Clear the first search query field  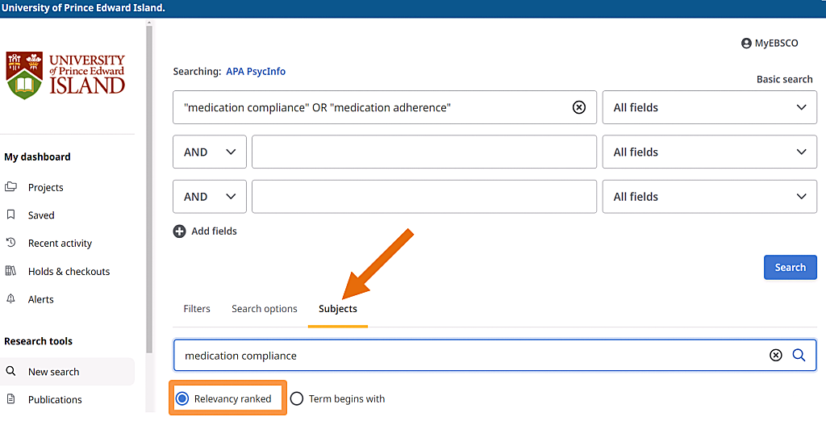point(578,107)
